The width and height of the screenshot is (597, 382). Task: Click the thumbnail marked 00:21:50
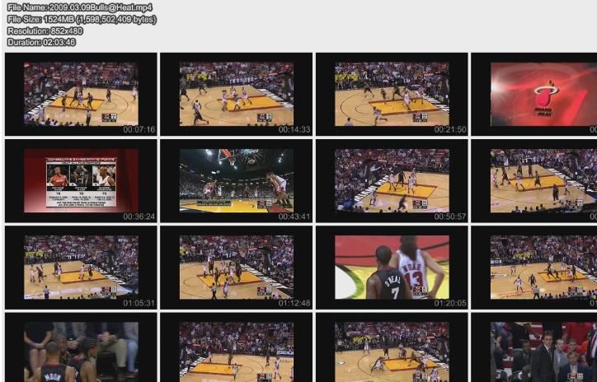[392, 94]
